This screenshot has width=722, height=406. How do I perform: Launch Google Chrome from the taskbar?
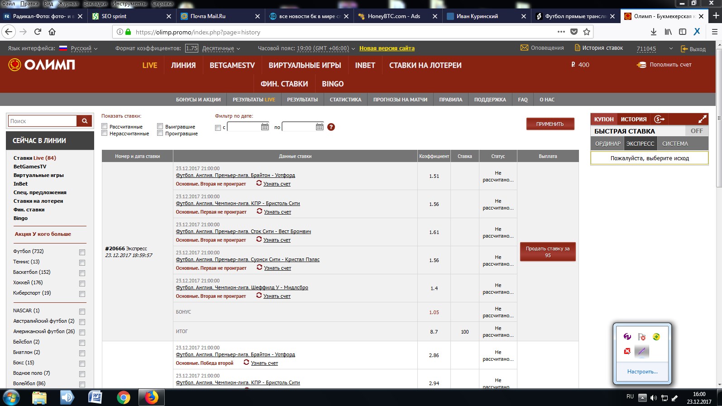pyautogui.click(x=123, y=397)
